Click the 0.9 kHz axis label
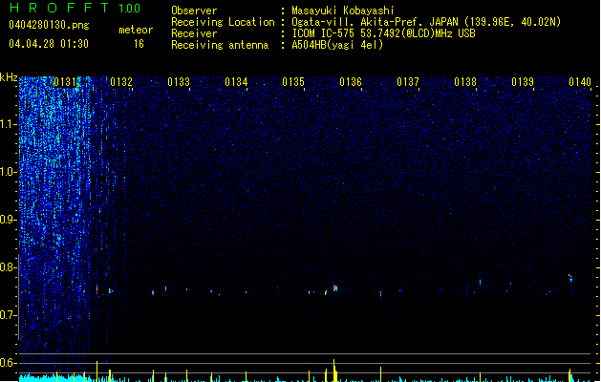601x382 pixels. click(x=8, y=220)
